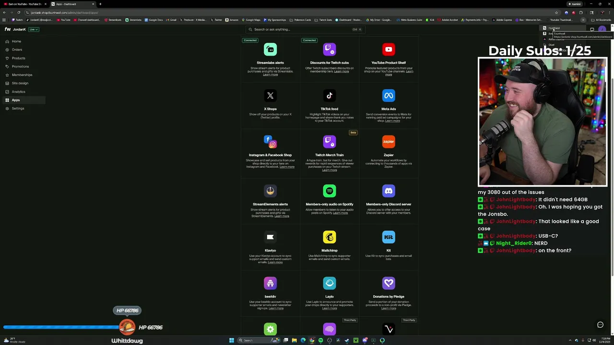Open Donations by Pledge icon
The width and height of the screenshot is (614, 345).
point(389,283)
